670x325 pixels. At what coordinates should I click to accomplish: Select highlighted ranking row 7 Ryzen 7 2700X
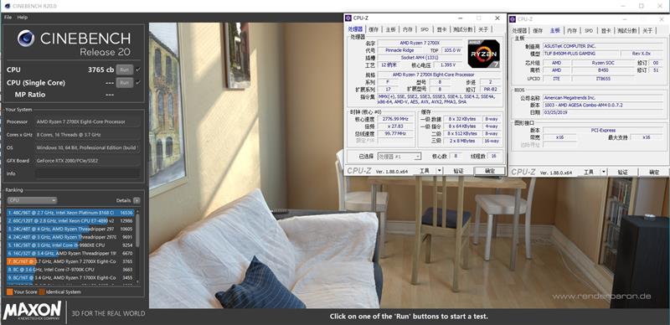[70, 261]
